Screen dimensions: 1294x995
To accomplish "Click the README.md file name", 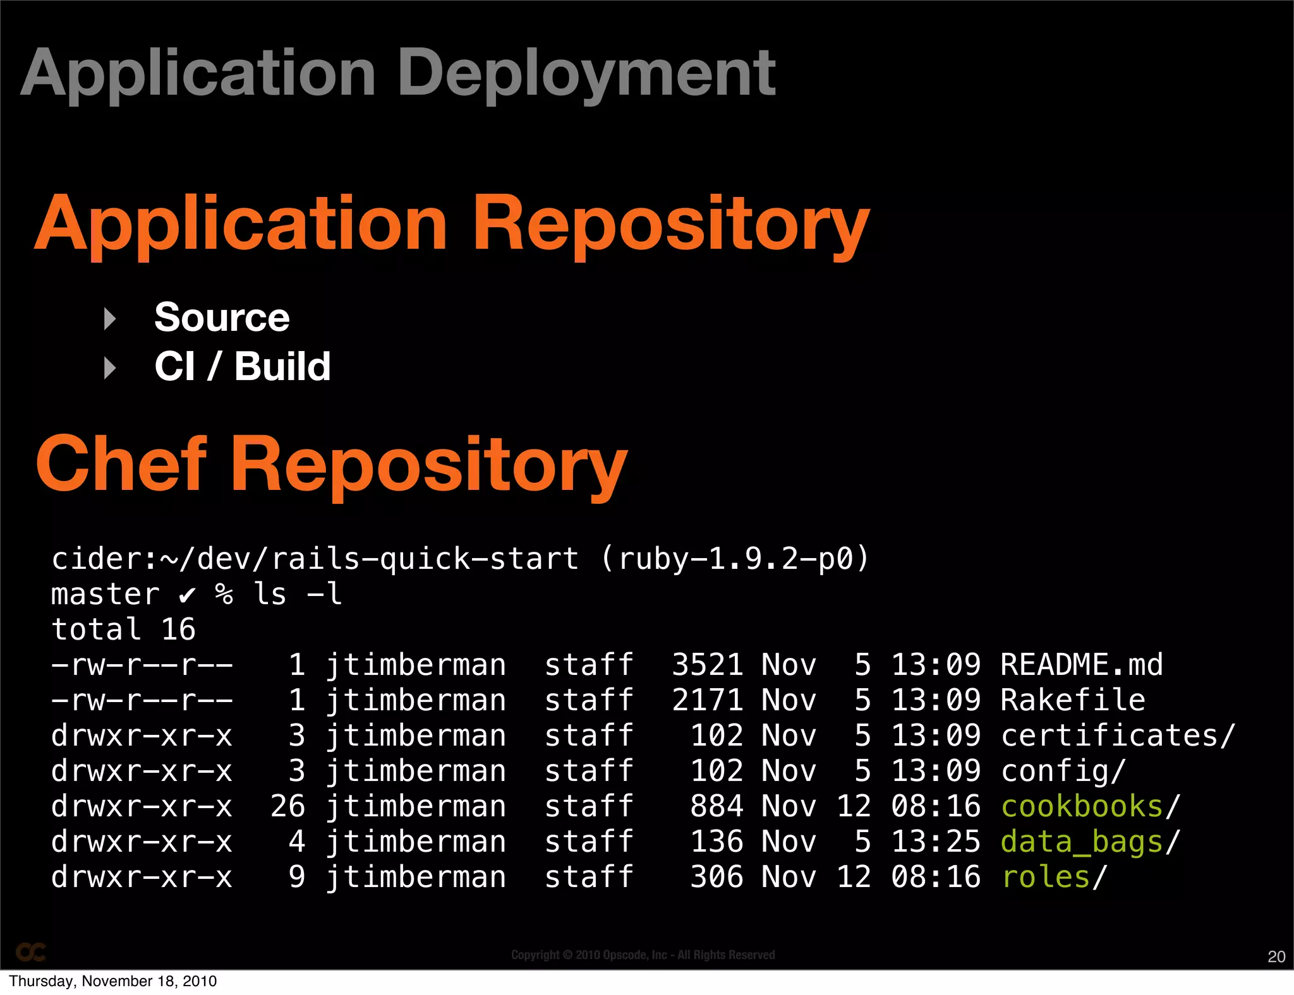I will click(1082, 665).
